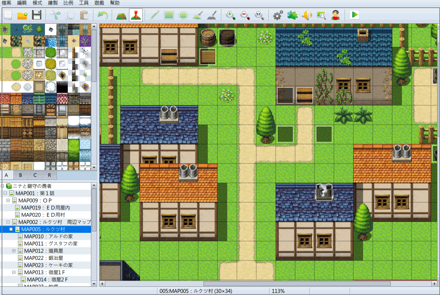Open the Plugin Manager puzzle icon
Image resolution: width=440 pixels, height=295 pixels.
pyautogui.click(x=293, y=15)
